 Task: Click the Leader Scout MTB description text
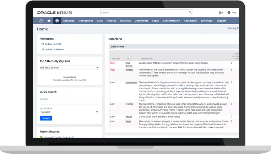[x=173, y=63]
